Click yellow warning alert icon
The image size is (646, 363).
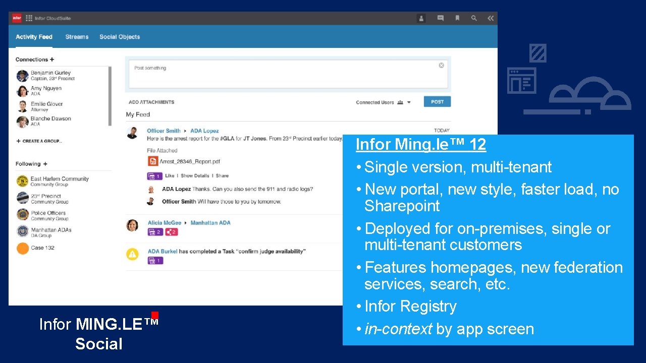[132, 254]
